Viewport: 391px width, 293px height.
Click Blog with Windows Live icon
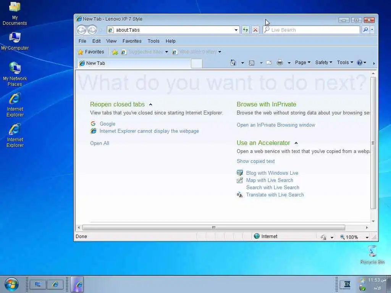(x=240, y=173)
